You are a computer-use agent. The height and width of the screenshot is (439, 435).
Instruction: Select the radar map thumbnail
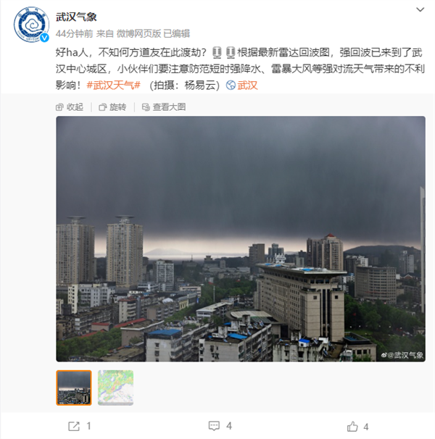point(115,388)
